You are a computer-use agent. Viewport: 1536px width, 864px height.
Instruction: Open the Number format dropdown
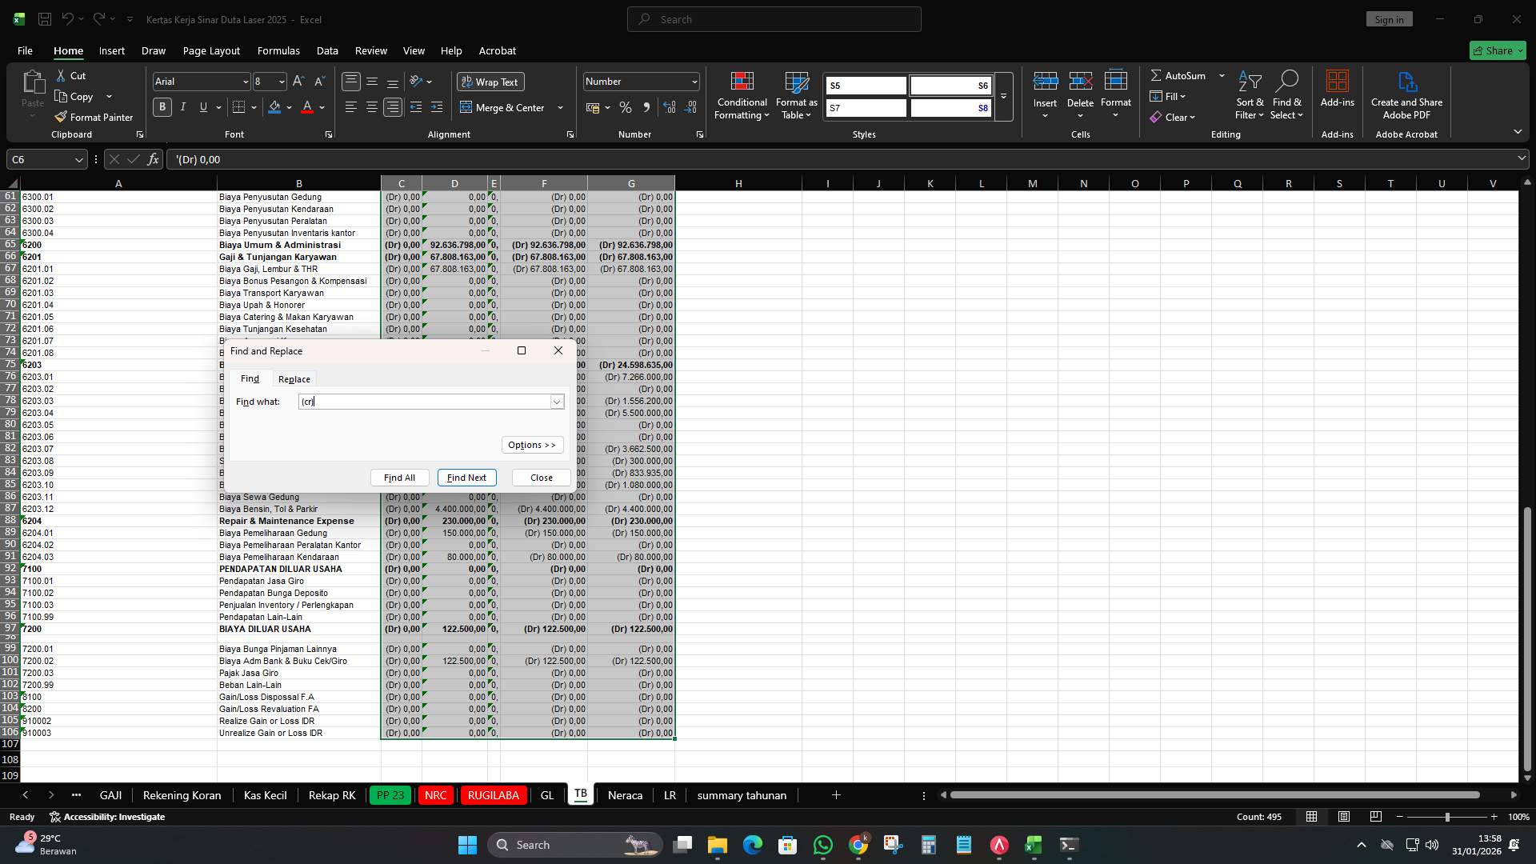pos(692,81)
